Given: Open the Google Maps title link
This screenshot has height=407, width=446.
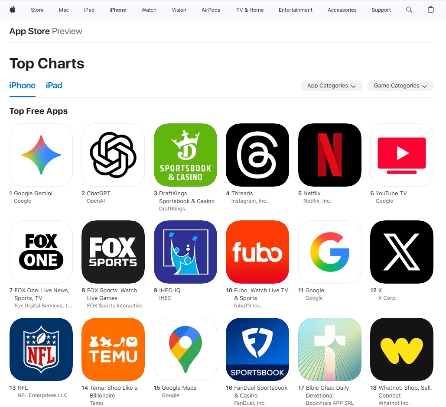Looking at the screenshot, I should point(179,388).
